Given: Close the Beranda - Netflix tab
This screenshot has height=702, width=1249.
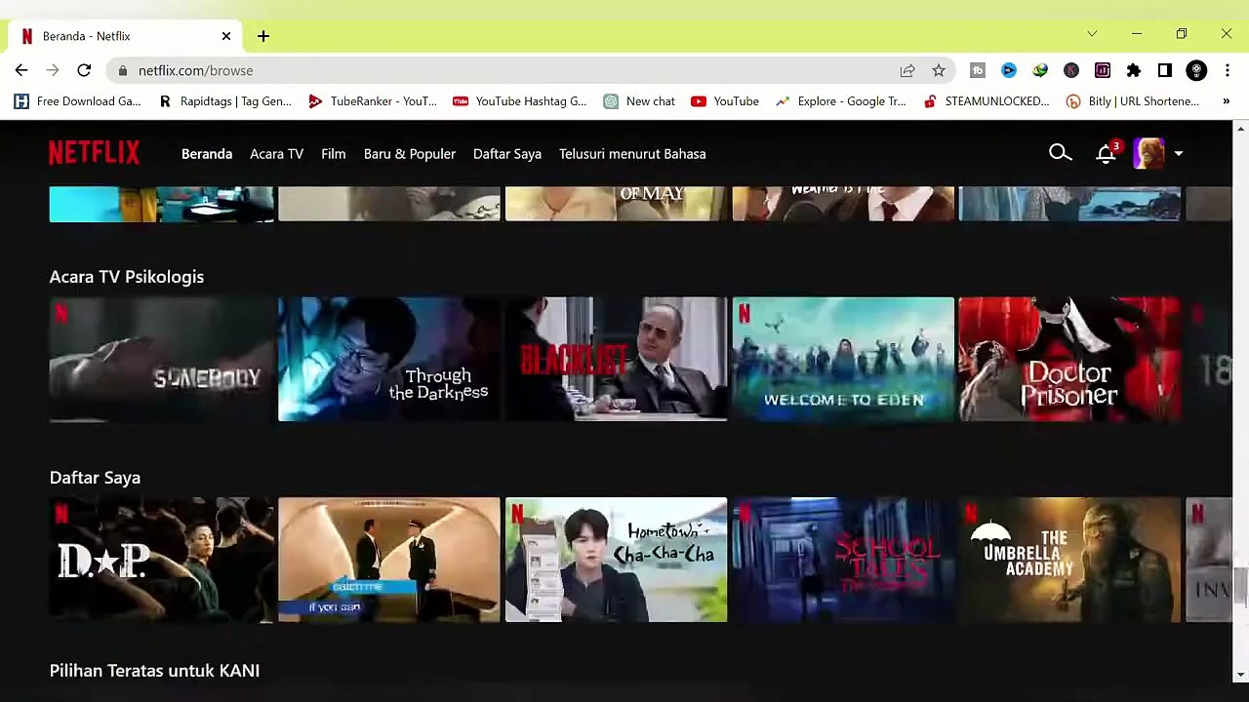Looking at the screenshot, I should point(226,36).
